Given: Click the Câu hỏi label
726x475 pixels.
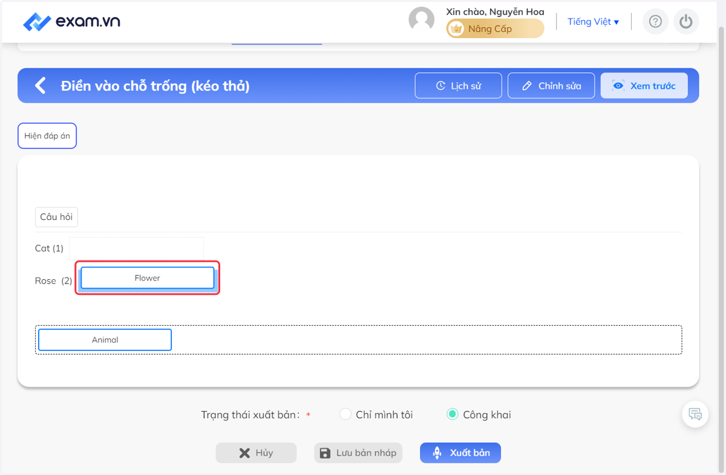Looking at the screenshot, I should [56, 217].
